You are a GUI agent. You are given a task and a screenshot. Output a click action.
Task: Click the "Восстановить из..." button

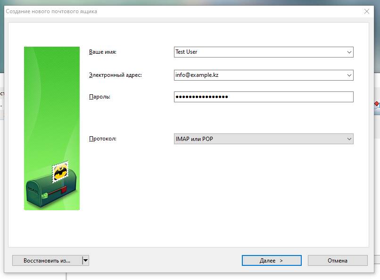point(47,260)
